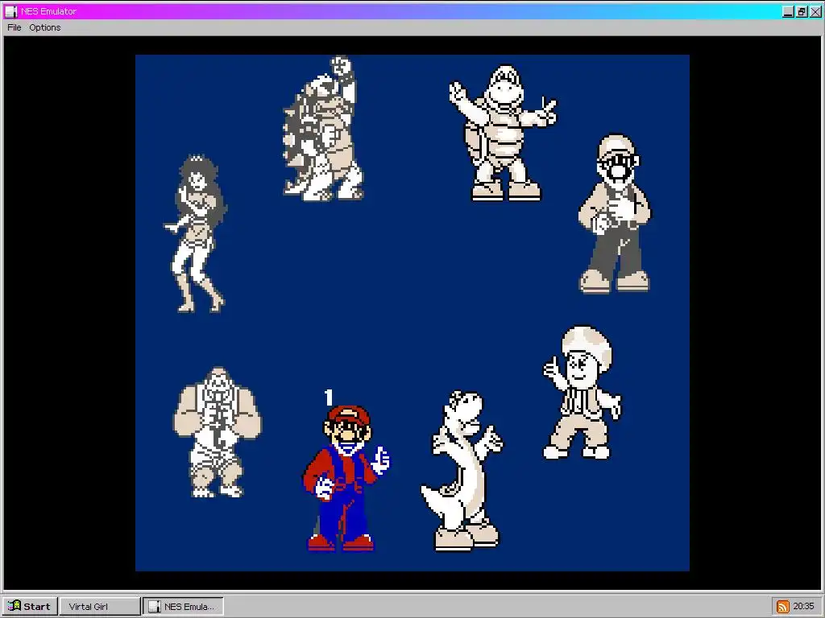Select the colored Mario character
Screen dimensions: 825x618
pyautogui.click(x=346, y=478)
